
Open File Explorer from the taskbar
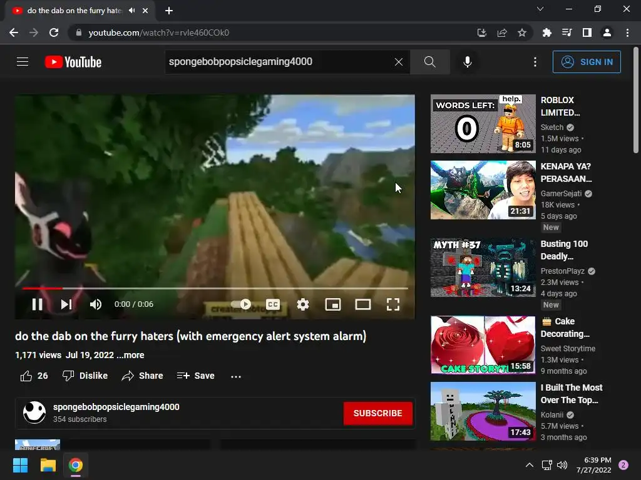tap(48, 465)
